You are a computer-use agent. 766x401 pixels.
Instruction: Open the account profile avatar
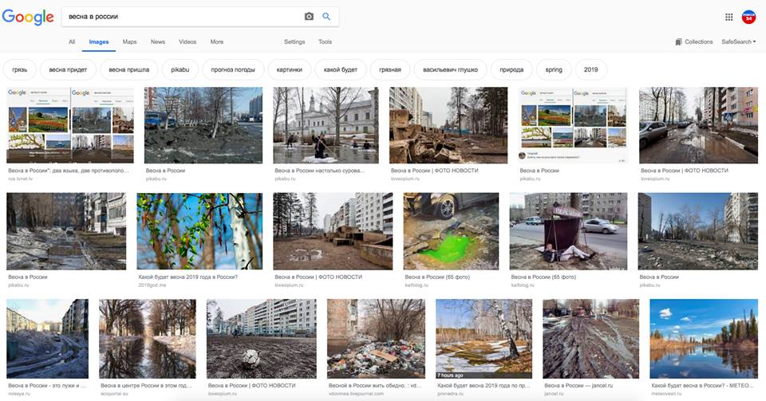(x=748, y=17)
